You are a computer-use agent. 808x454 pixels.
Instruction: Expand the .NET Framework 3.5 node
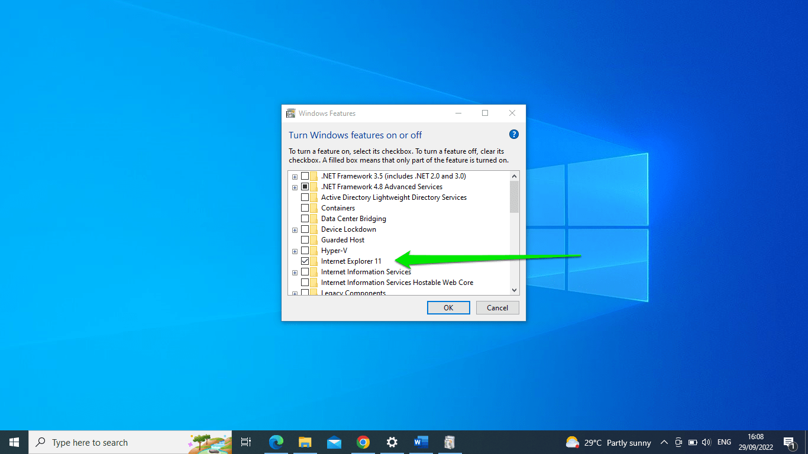(295, 176)
